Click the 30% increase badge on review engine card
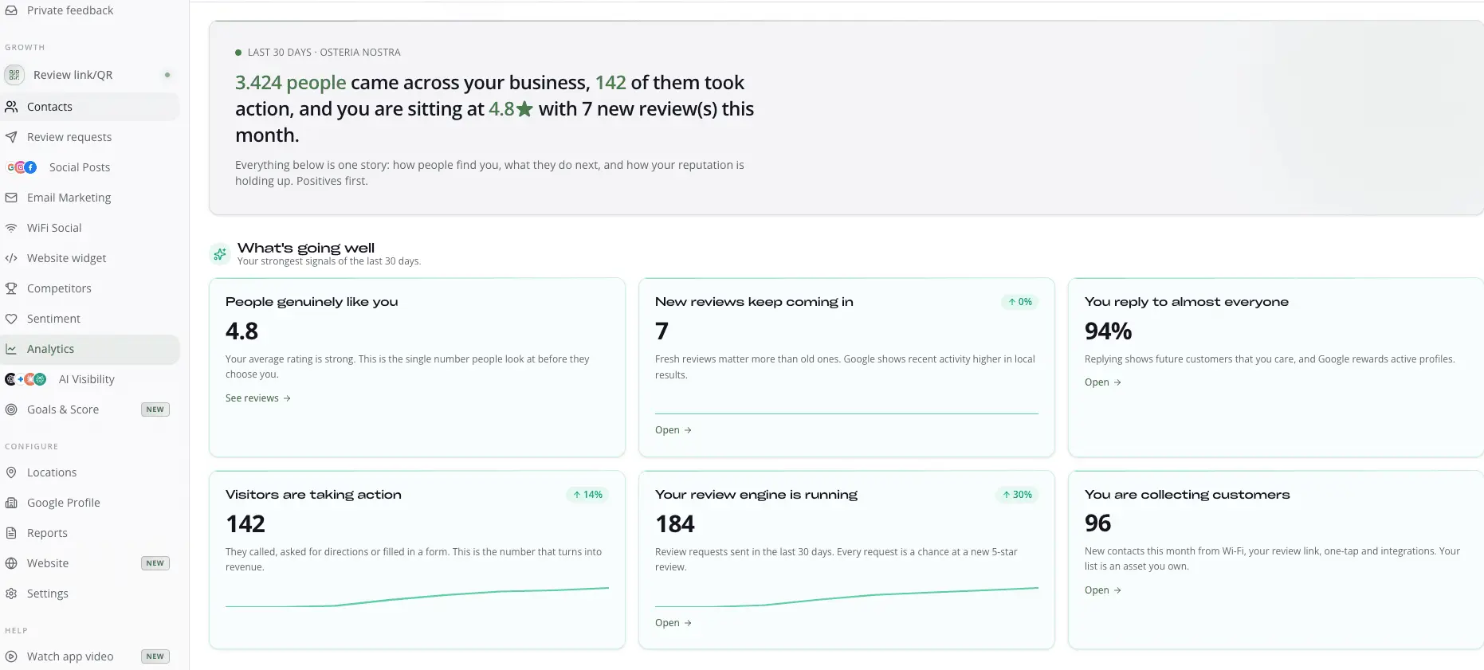Viewport: 1484px width, 670px height. (1017, 495)
